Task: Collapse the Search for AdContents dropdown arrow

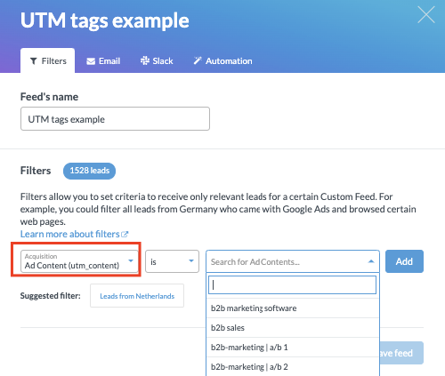Action: point(371,261)
